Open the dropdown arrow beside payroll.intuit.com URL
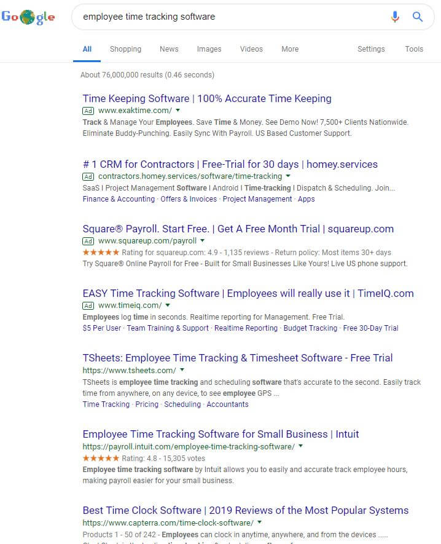This screenshot has width=441, height=544. point(300,446)
